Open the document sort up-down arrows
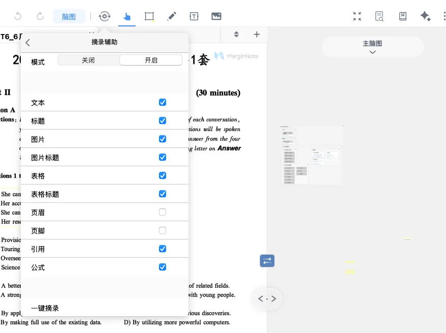The height and width of the screenshot is (333, 446). coord(236,35)
